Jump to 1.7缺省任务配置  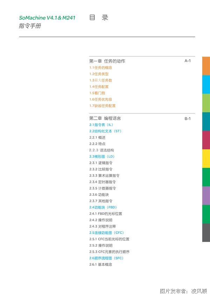(x=102, y=106)
